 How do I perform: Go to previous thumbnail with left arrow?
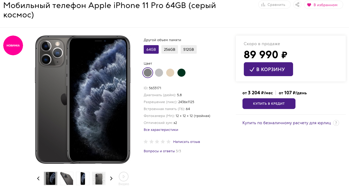[38, 178]
